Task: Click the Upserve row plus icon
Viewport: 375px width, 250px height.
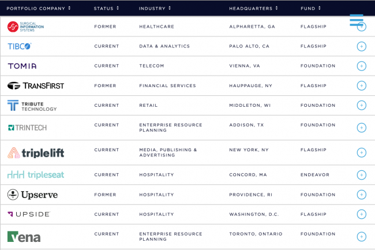Action: [361, 195]
